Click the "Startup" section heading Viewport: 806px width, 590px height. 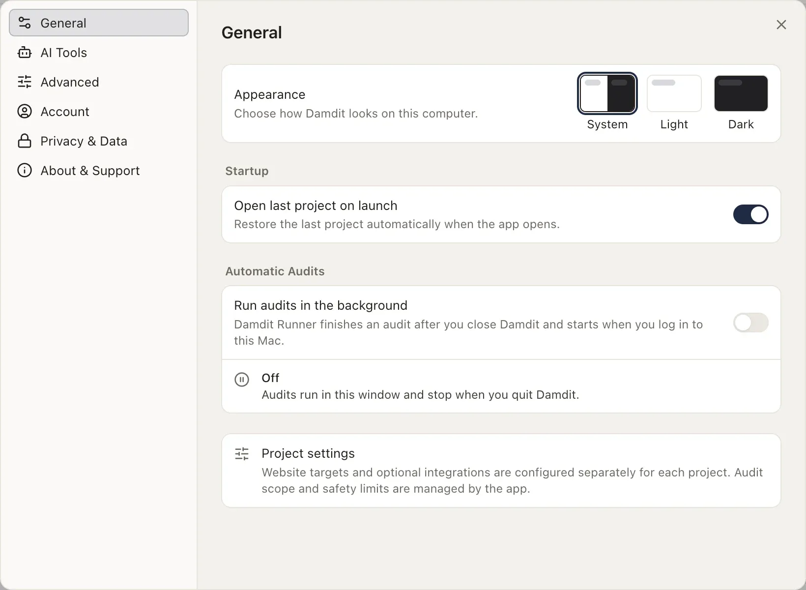click(247, 171)
